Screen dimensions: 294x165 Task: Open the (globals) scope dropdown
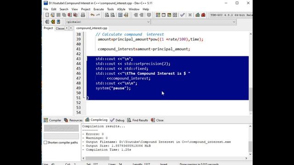[107, 22]
